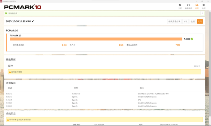
Task: Maximize the PCMark 10 window
Action: click(x=202, y=1)
